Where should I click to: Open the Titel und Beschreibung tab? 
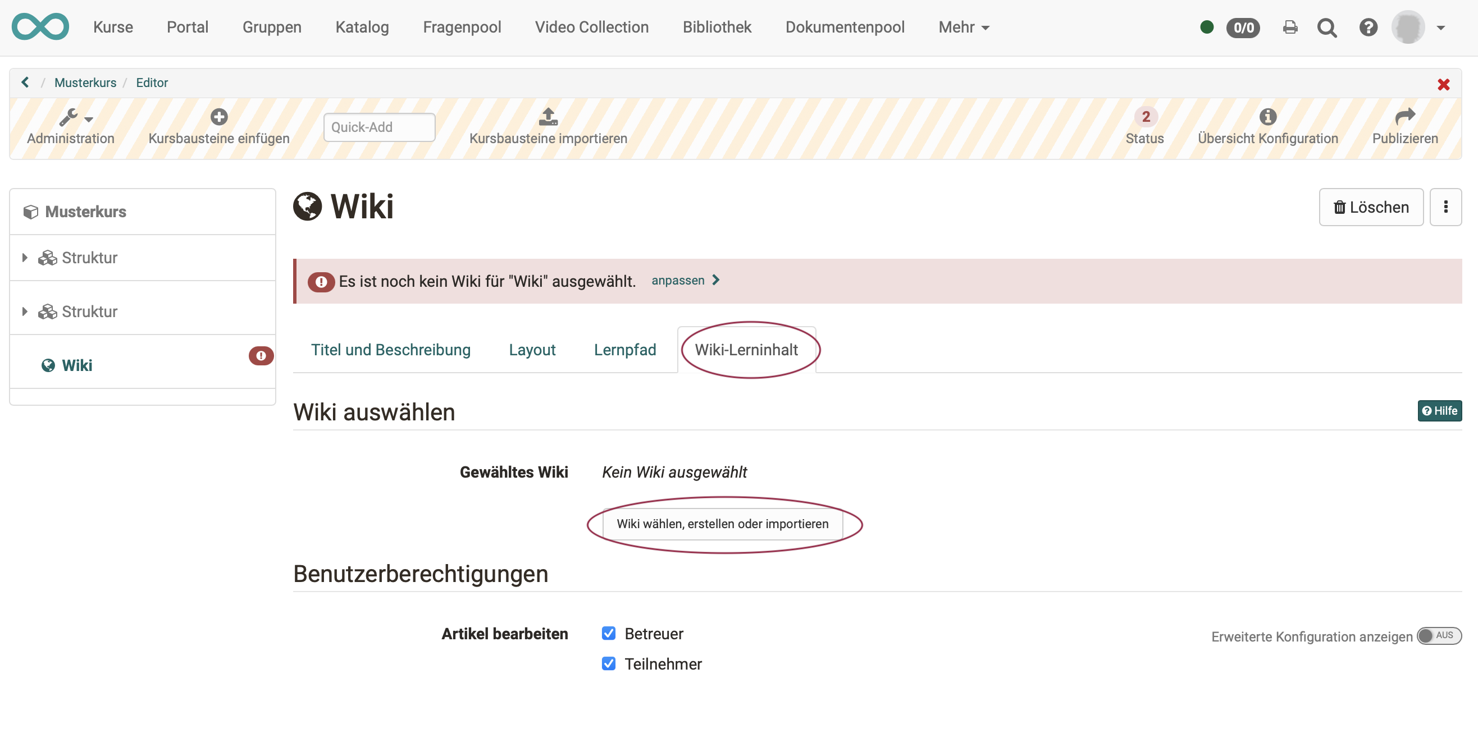tap(391, 349)
